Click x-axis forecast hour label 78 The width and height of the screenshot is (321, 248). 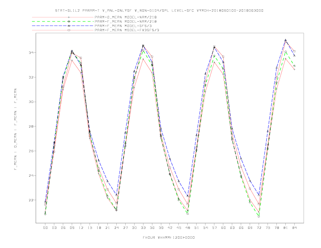(x=277, y=228)
